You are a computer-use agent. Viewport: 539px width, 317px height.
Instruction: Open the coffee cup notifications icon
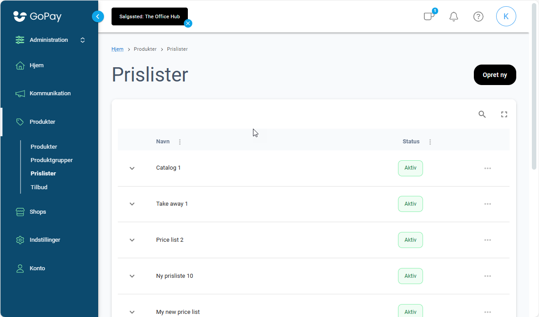point(429,16)
